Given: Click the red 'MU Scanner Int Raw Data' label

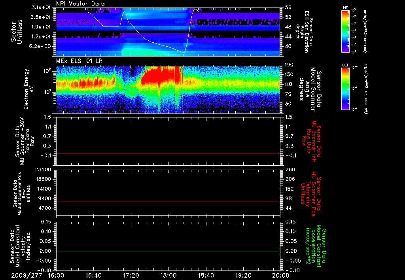Looking at the screenshot, I should [x=312, y=141].
